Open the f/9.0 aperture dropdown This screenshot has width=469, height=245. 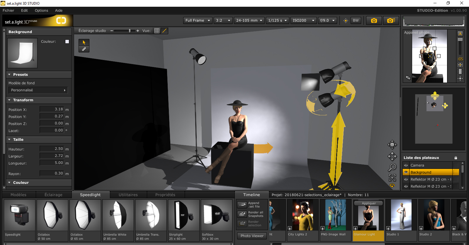[x=327, y=20]
